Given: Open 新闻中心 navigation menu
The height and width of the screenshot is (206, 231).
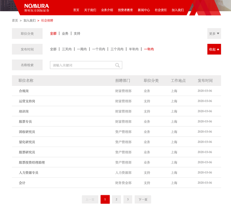Looking at the screenshot, I should (144, 10).
